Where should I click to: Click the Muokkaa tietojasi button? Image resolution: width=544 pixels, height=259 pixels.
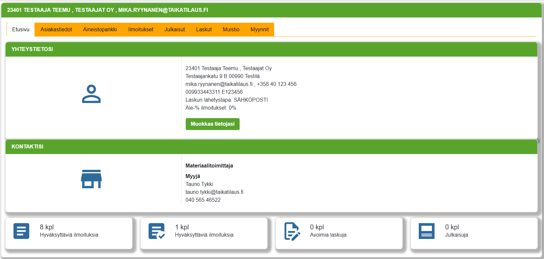(213, 124)
